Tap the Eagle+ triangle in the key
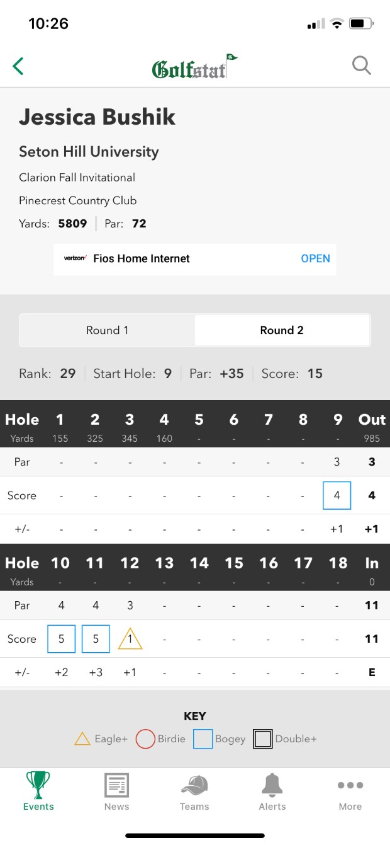Image resolution: width=390 pixels, height=845 pixels. (x=82, y=739)
